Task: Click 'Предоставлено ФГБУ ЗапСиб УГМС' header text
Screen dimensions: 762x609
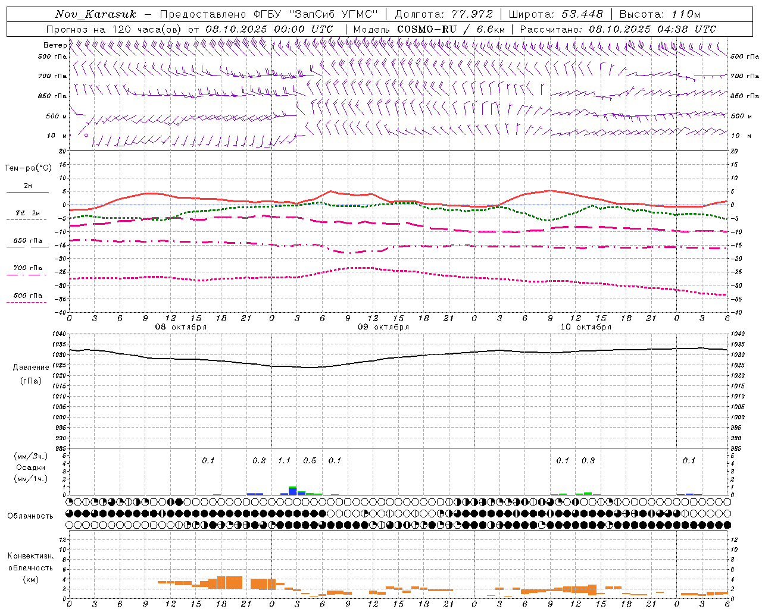Action: [268, 14]
